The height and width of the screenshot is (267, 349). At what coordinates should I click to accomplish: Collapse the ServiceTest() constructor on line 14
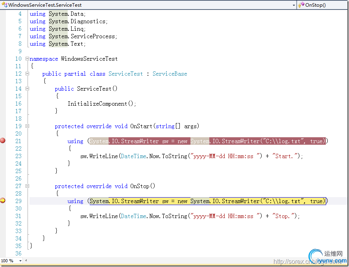click(x=27, y=89)
